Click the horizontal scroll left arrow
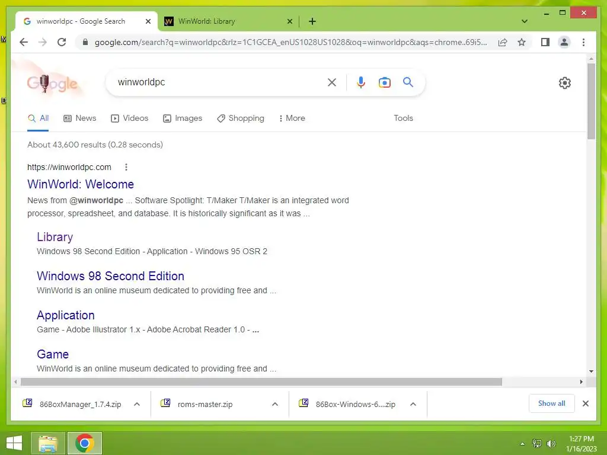The width and height of the screenshot is (607, 455). pos(15,382)
